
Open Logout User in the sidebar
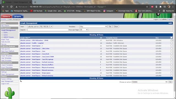tap(5, 84)
